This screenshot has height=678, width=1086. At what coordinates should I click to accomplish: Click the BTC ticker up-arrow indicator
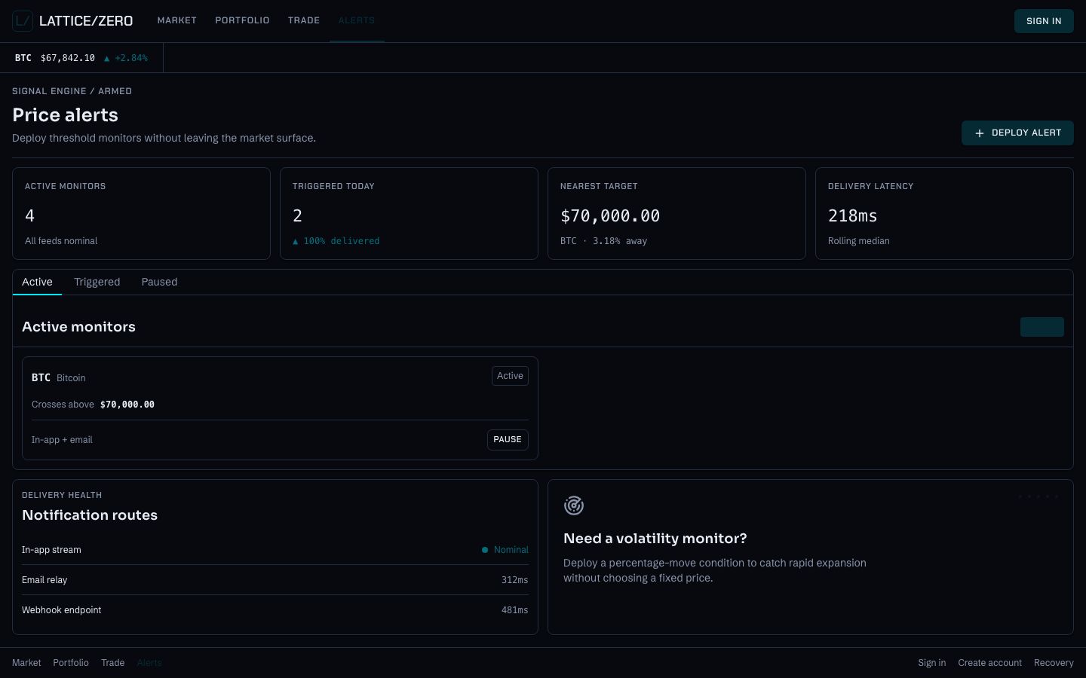[x=106, y=58]
